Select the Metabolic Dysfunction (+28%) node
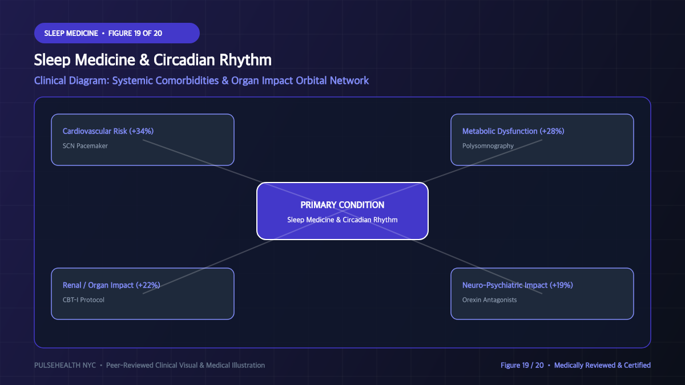Image resolution: width=685 pixels, height=385 pixels. click(542, 140)
